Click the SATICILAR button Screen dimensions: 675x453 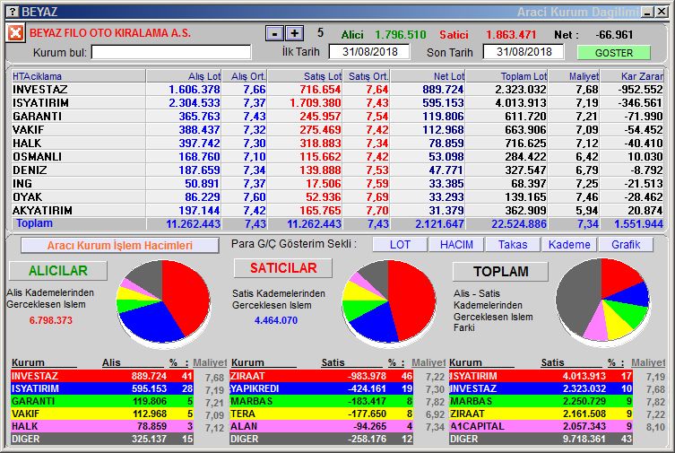pos(283,268)
